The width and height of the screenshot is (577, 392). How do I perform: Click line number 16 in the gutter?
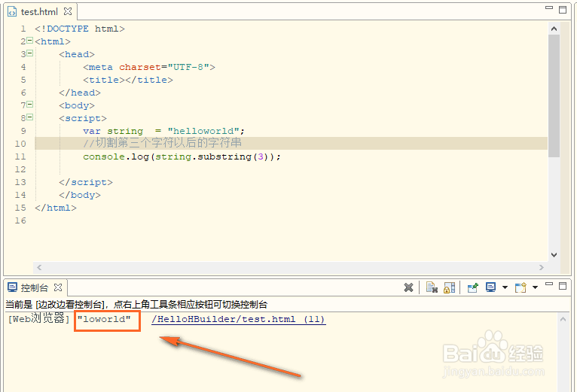[x=20, y=220]
